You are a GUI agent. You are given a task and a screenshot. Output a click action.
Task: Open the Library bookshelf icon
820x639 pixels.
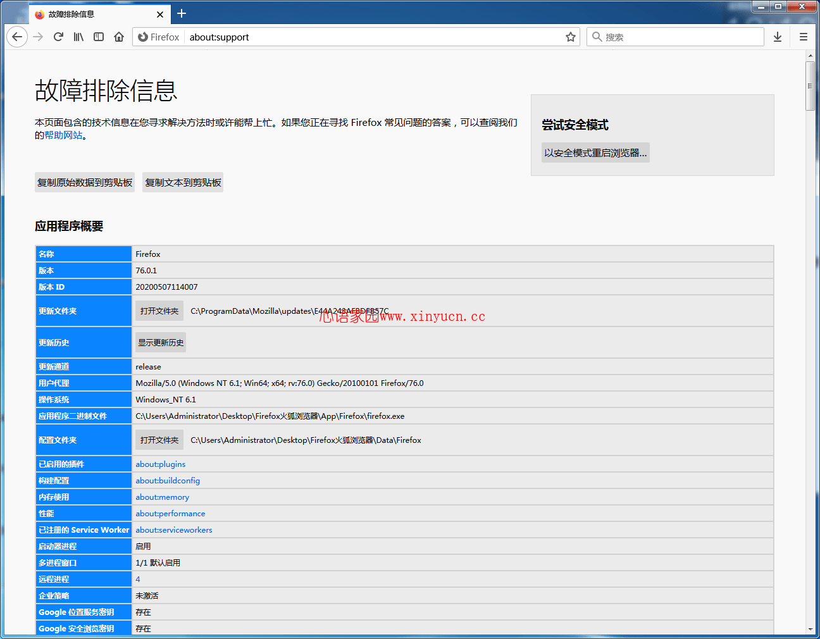[78, 37]
